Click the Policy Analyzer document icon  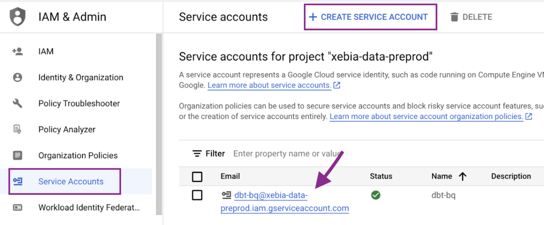tap(18, 129)
